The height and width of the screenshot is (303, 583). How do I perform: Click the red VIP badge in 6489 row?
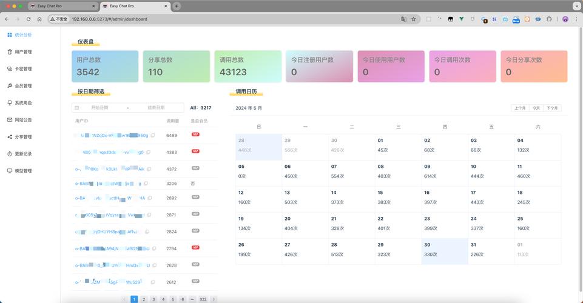[195, 135]
